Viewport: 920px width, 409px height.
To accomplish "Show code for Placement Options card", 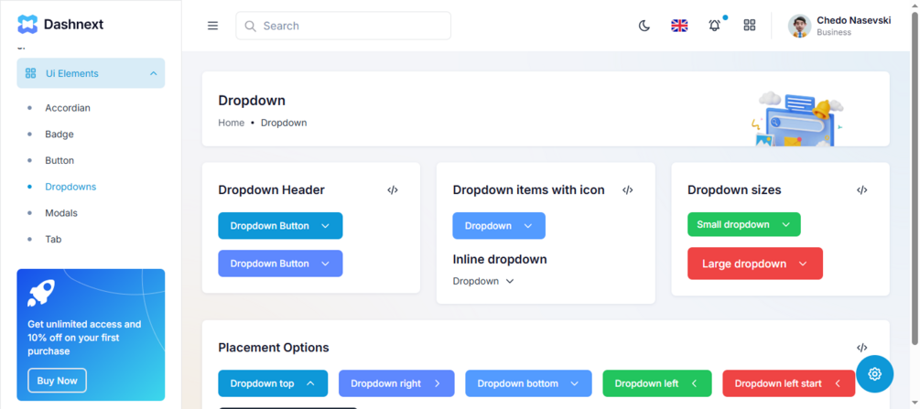I will (x=862, y=348).
